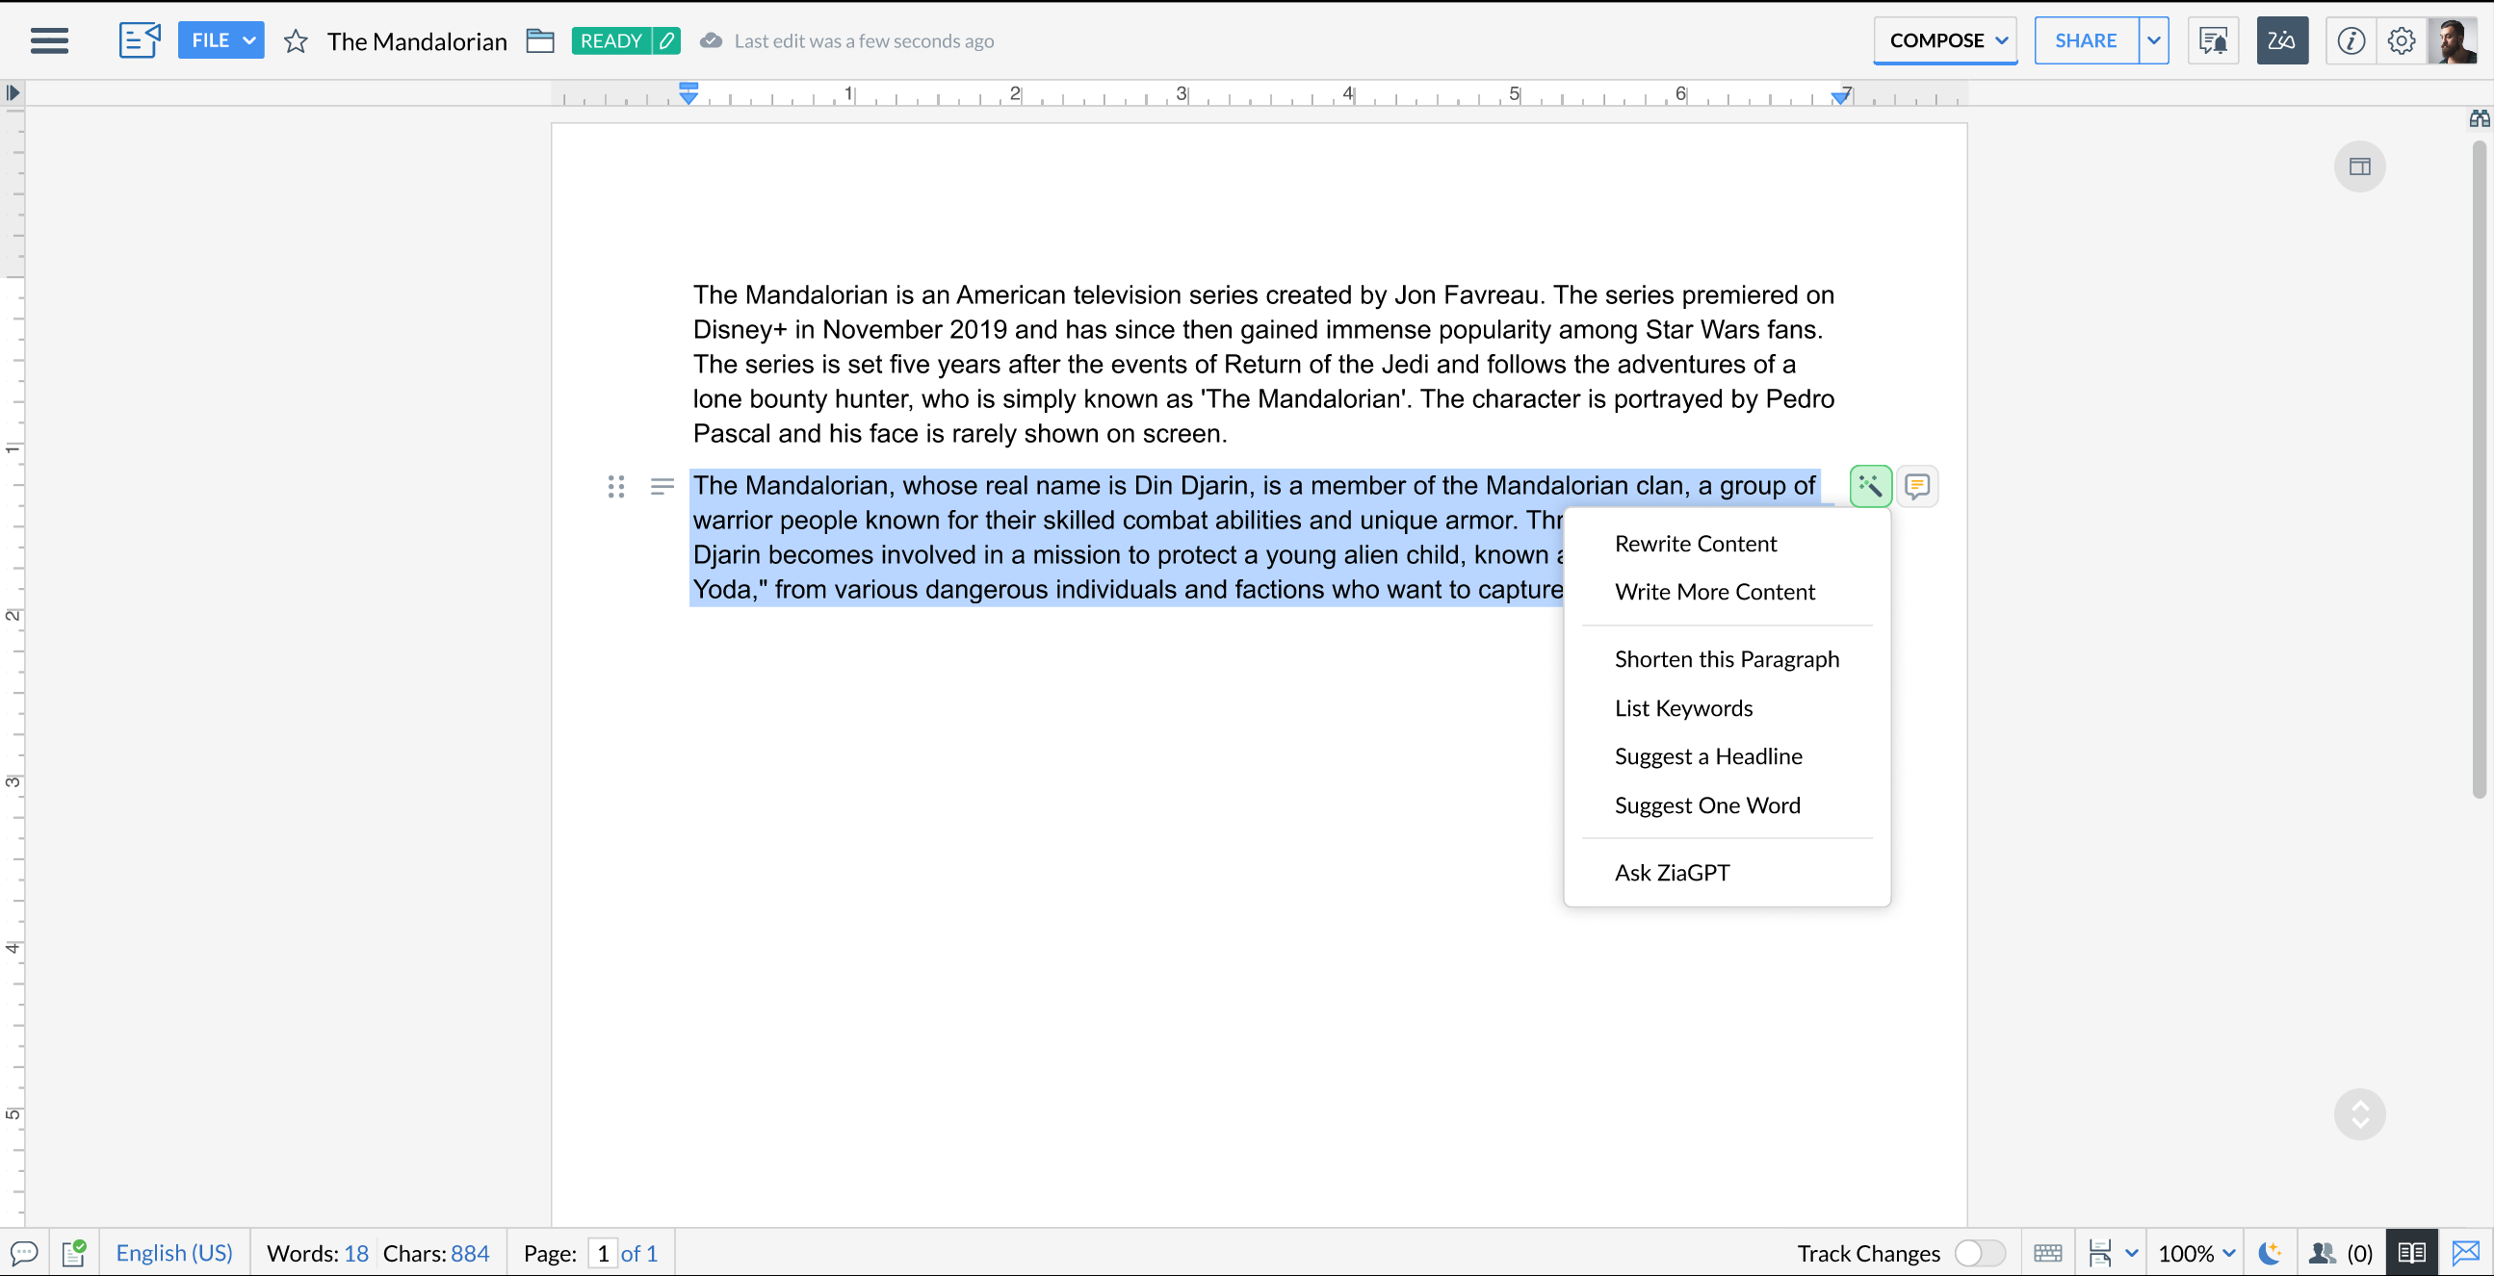Open feedback mail envelope icon
Screen dimensions: 2494x1276
[2466, 1253]
